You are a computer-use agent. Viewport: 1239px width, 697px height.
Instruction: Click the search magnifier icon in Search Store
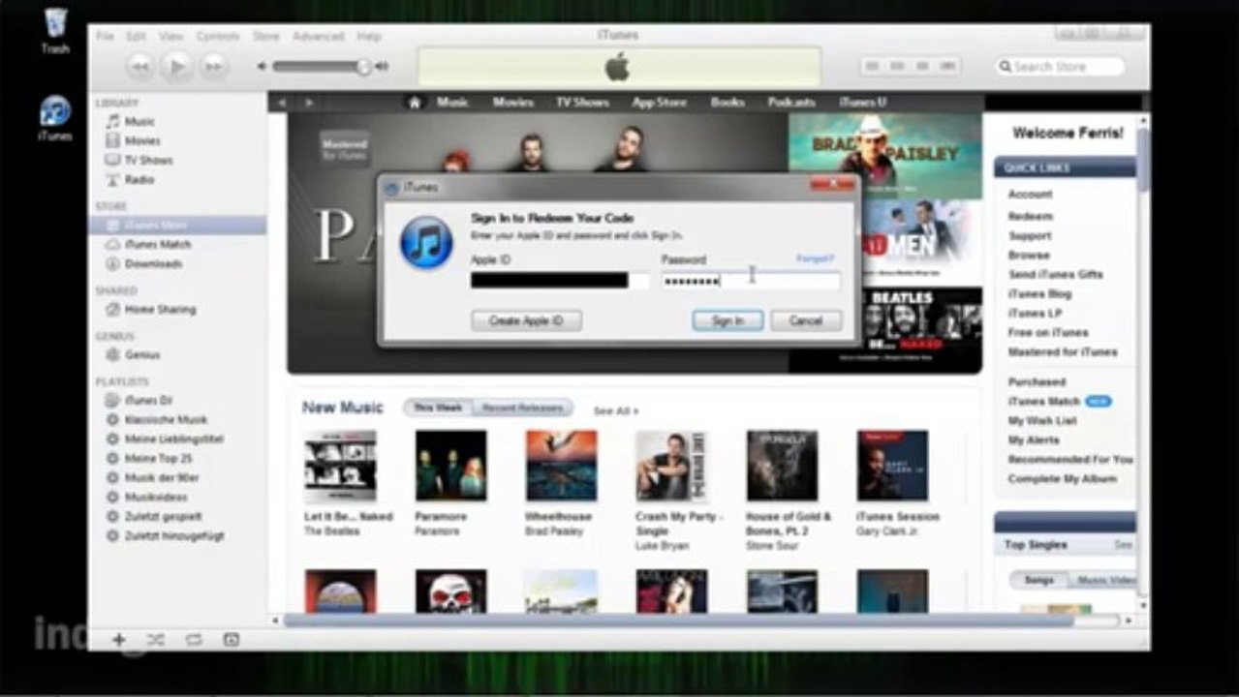(1005, 67)
